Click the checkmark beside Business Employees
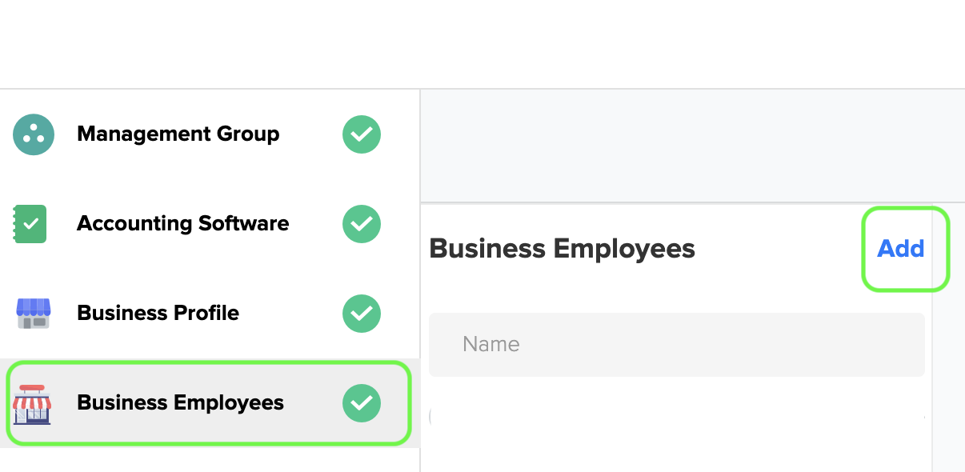Screen dimensions: 965x472 361,402
